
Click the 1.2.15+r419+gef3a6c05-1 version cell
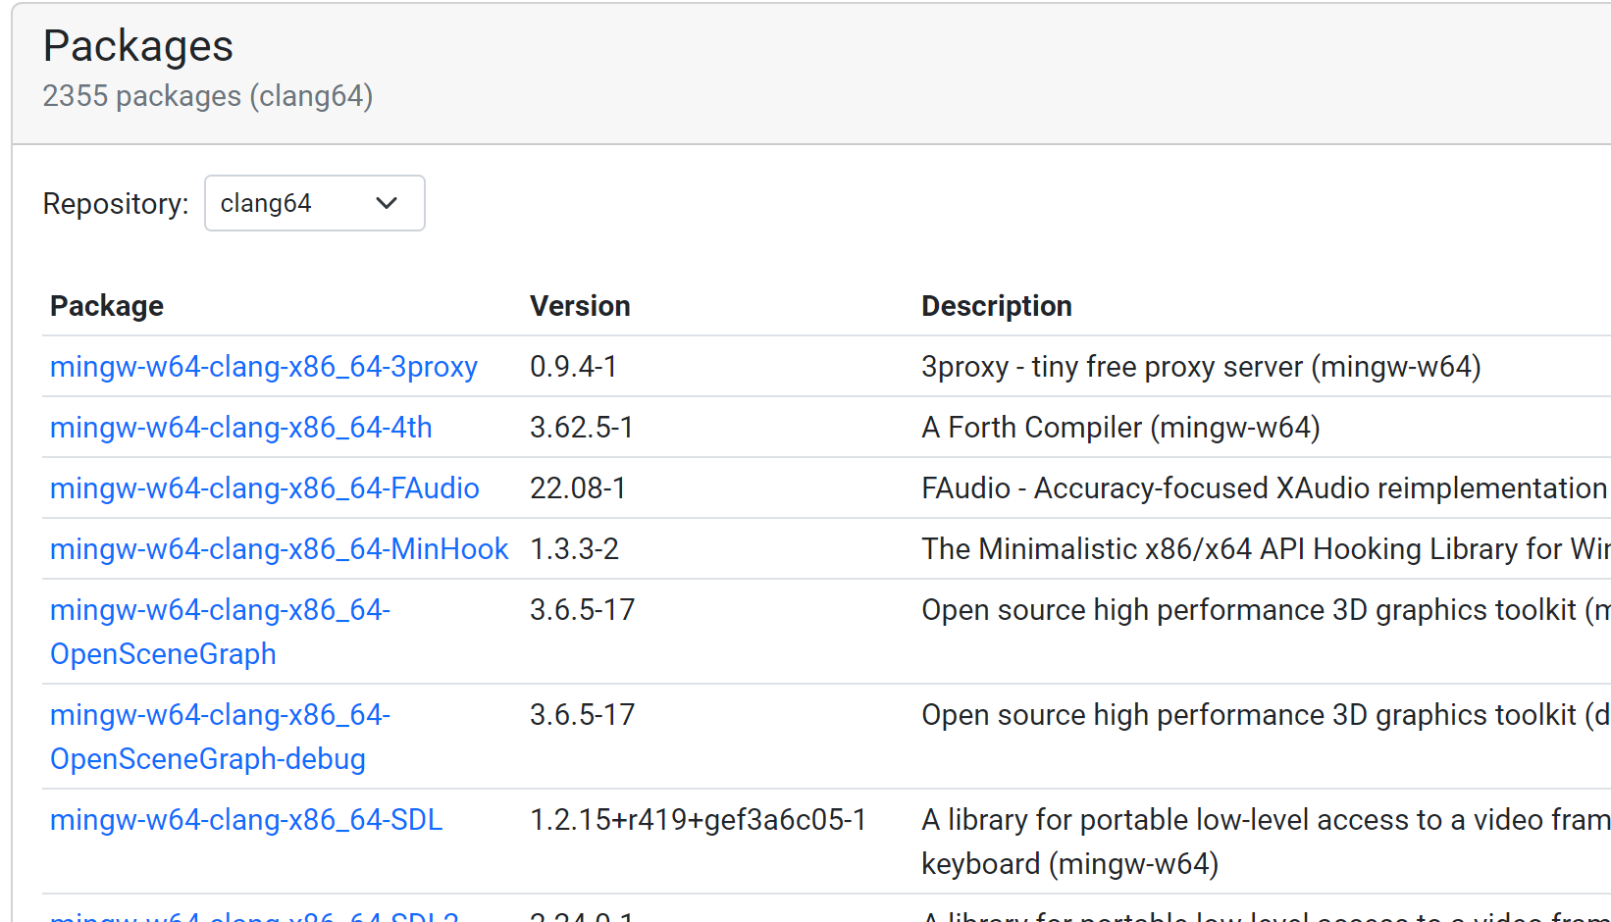click(x=699, y=820)
